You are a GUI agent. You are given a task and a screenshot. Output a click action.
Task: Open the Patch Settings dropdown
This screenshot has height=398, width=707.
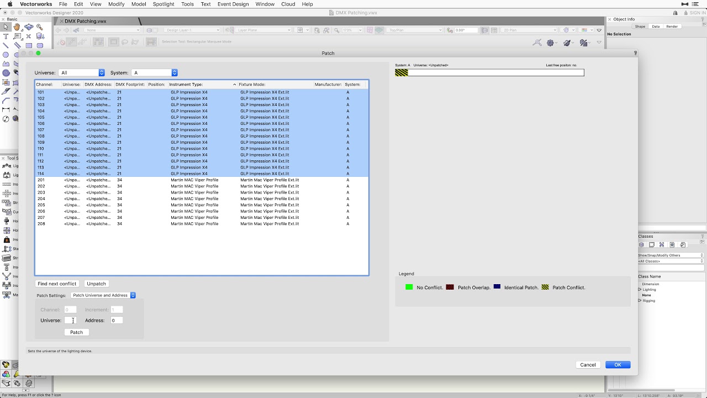103,295
